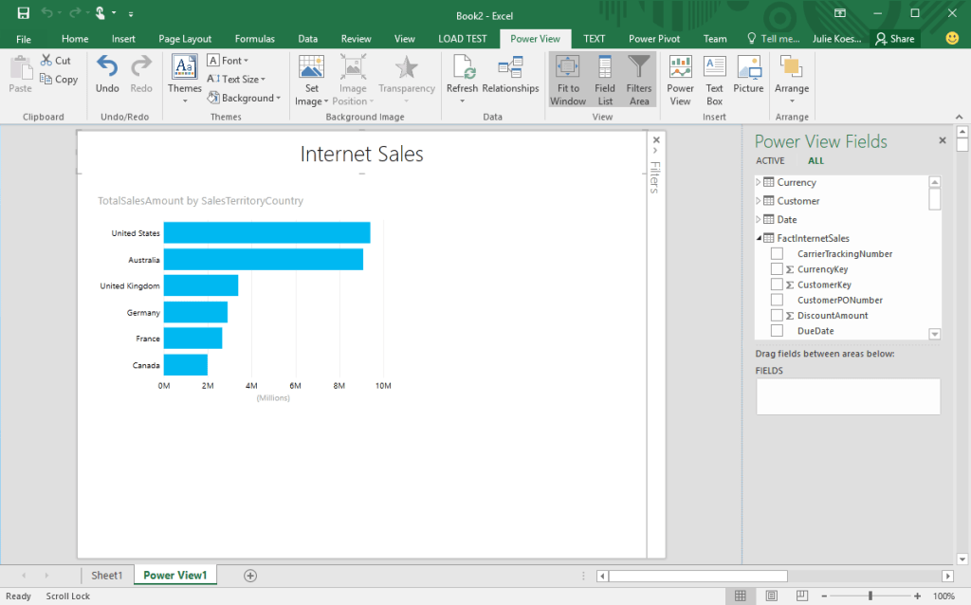Click the Save icon in title bar
The image size is (971, 605).
coord(23,13)
